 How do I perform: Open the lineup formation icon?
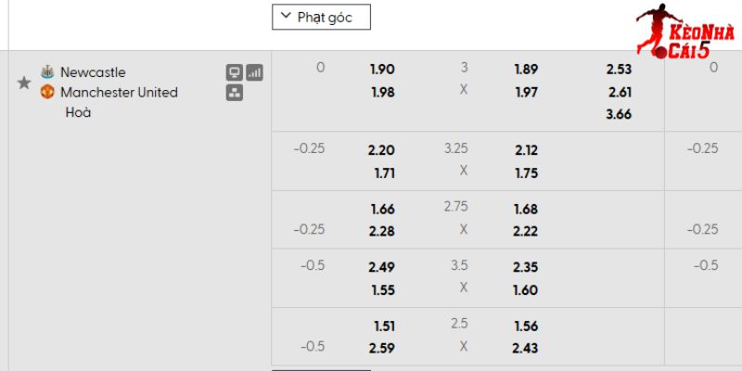pyautogui.click(x=235, y=92)
